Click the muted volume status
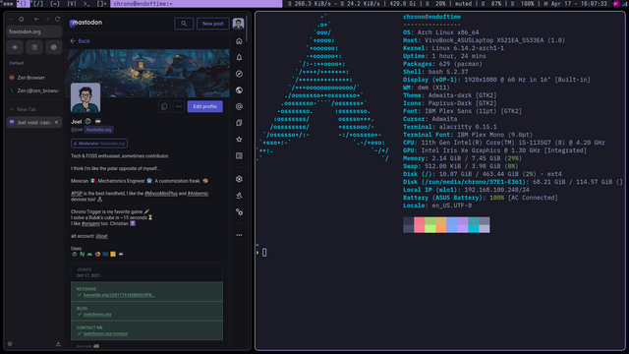This screenshot has height=354, width=629. (463, 4)
